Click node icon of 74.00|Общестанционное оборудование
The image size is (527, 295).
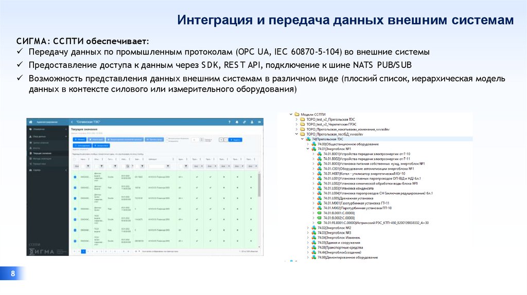click(314, 144)
